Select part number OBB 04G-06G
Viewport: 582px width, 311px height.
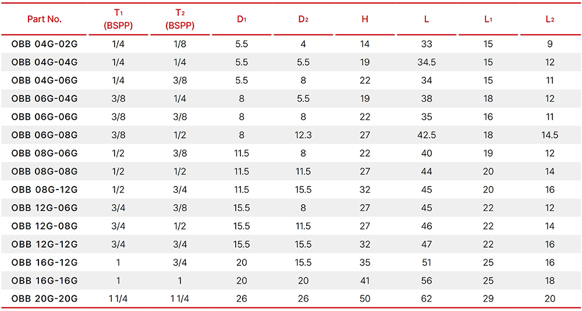(44, 80)
